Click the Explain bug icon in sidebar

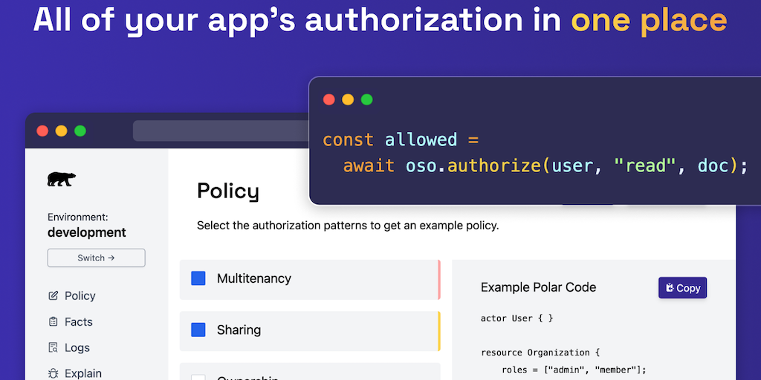(54, 373)
